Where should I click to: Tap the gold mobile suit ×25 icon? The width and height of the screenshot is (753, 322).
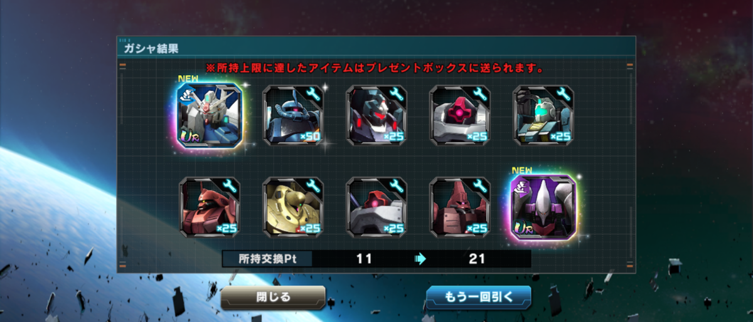pos(293,207)
